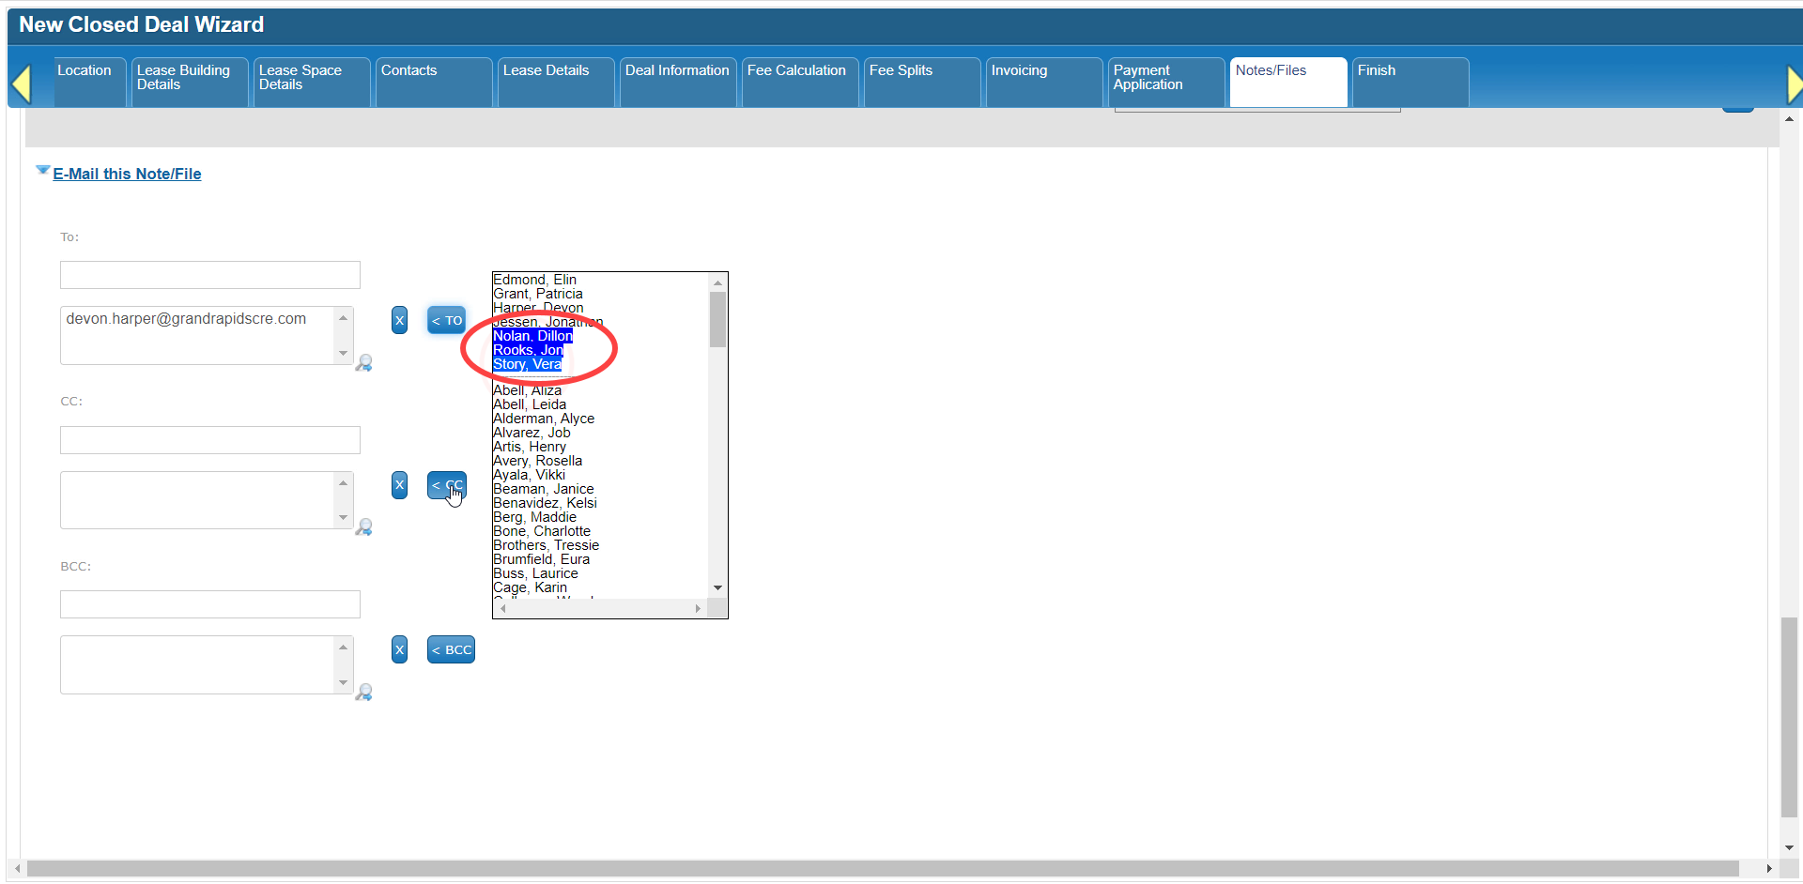
Task: Switch to the Lease Details tab
Action: pos(546,71)
